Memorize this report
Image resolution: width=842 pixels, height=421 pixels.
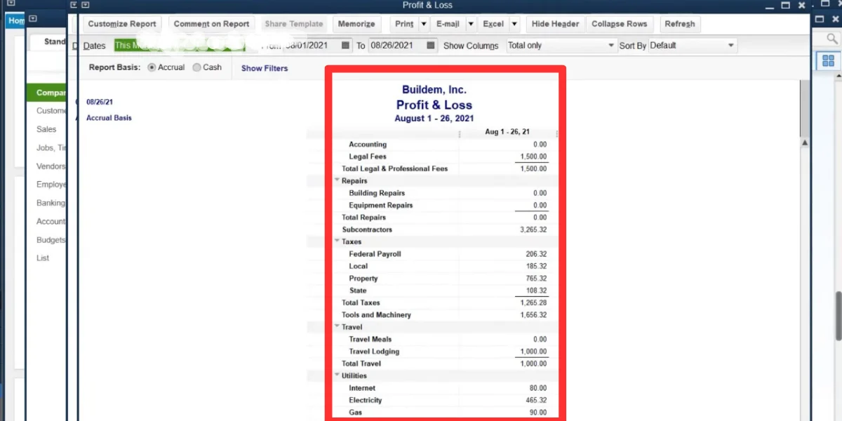pos(356,24)
